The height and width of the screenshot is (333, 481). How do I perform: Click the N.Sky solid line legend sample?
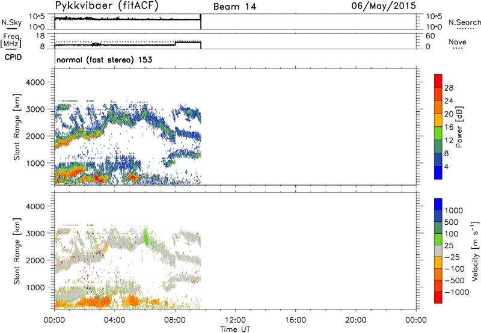click(11, 29)
